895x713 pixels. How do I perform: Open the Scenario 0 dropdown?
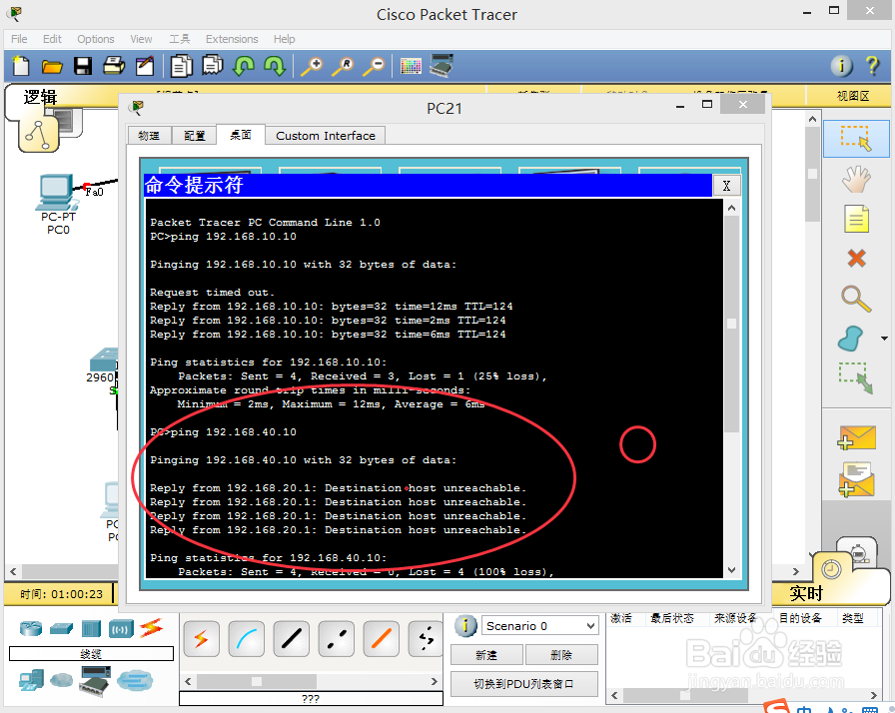click(540, 626)
